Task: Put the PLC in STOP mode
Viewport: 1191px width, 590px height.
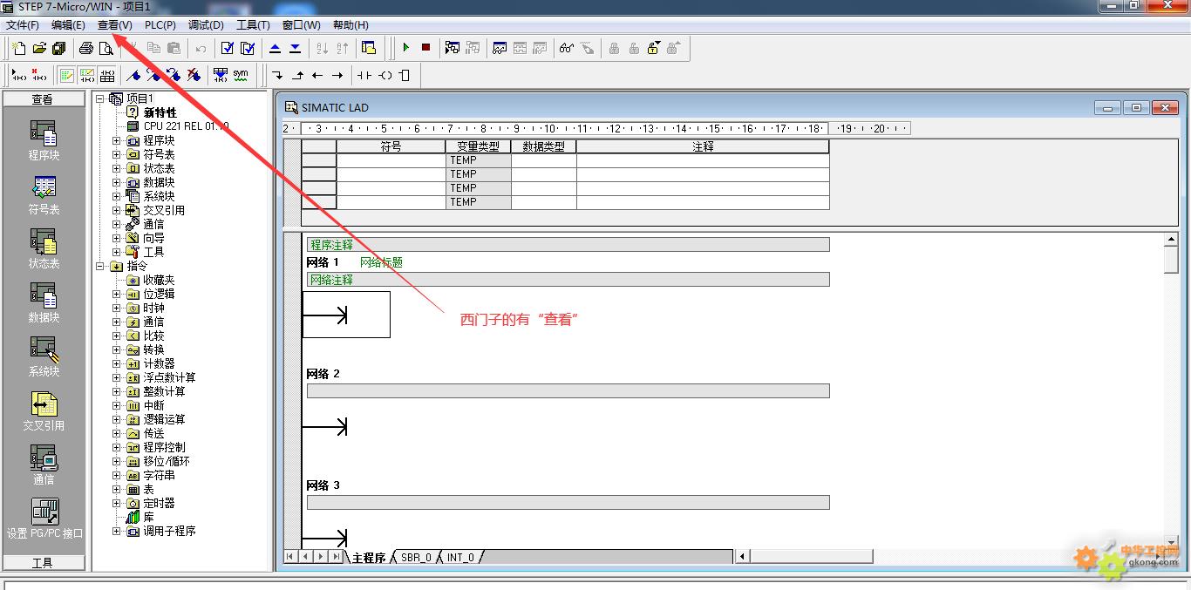Action: point(425,48)
